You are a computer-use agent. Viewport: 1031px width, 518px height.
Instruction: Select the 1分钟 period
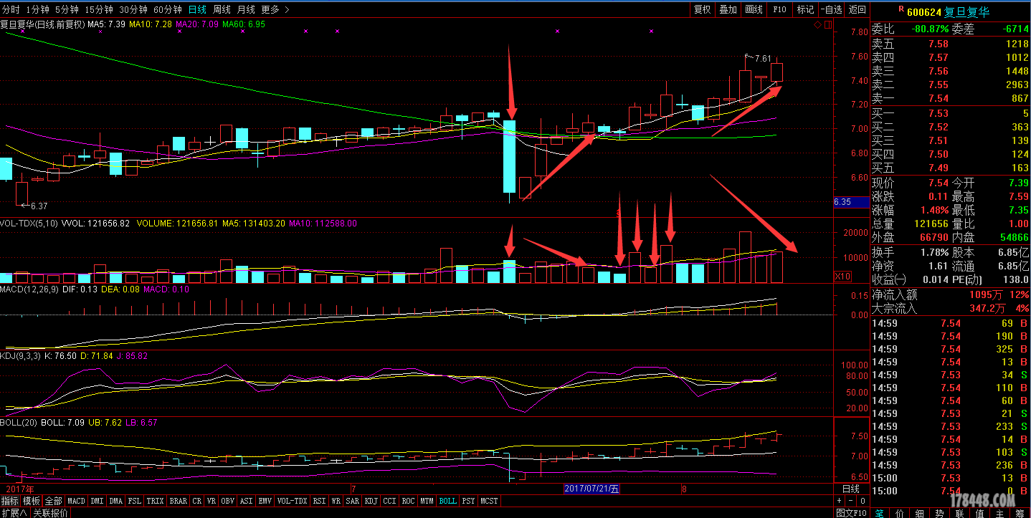[x=37, y=9]
